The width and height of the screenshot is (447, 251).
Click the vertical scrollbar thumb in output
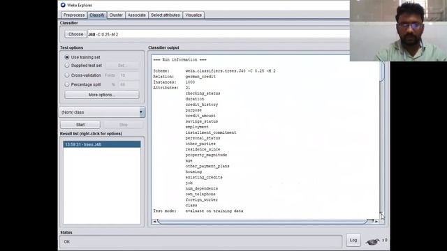pos(382,72)
